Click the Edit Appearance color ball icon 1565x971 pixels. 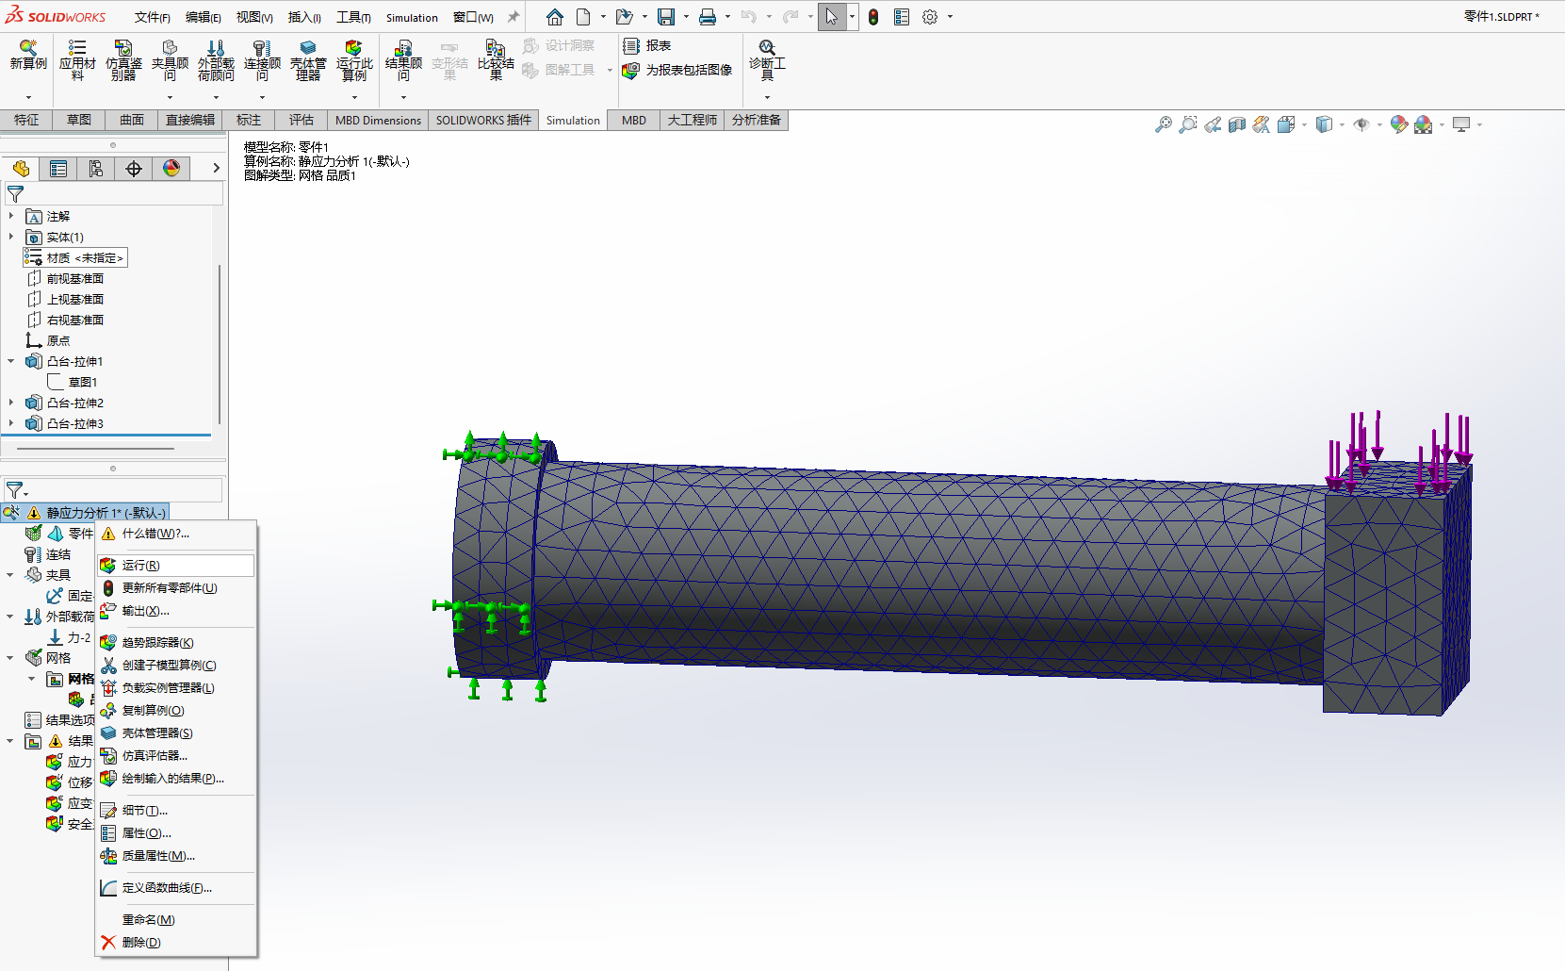(1398, 124)
